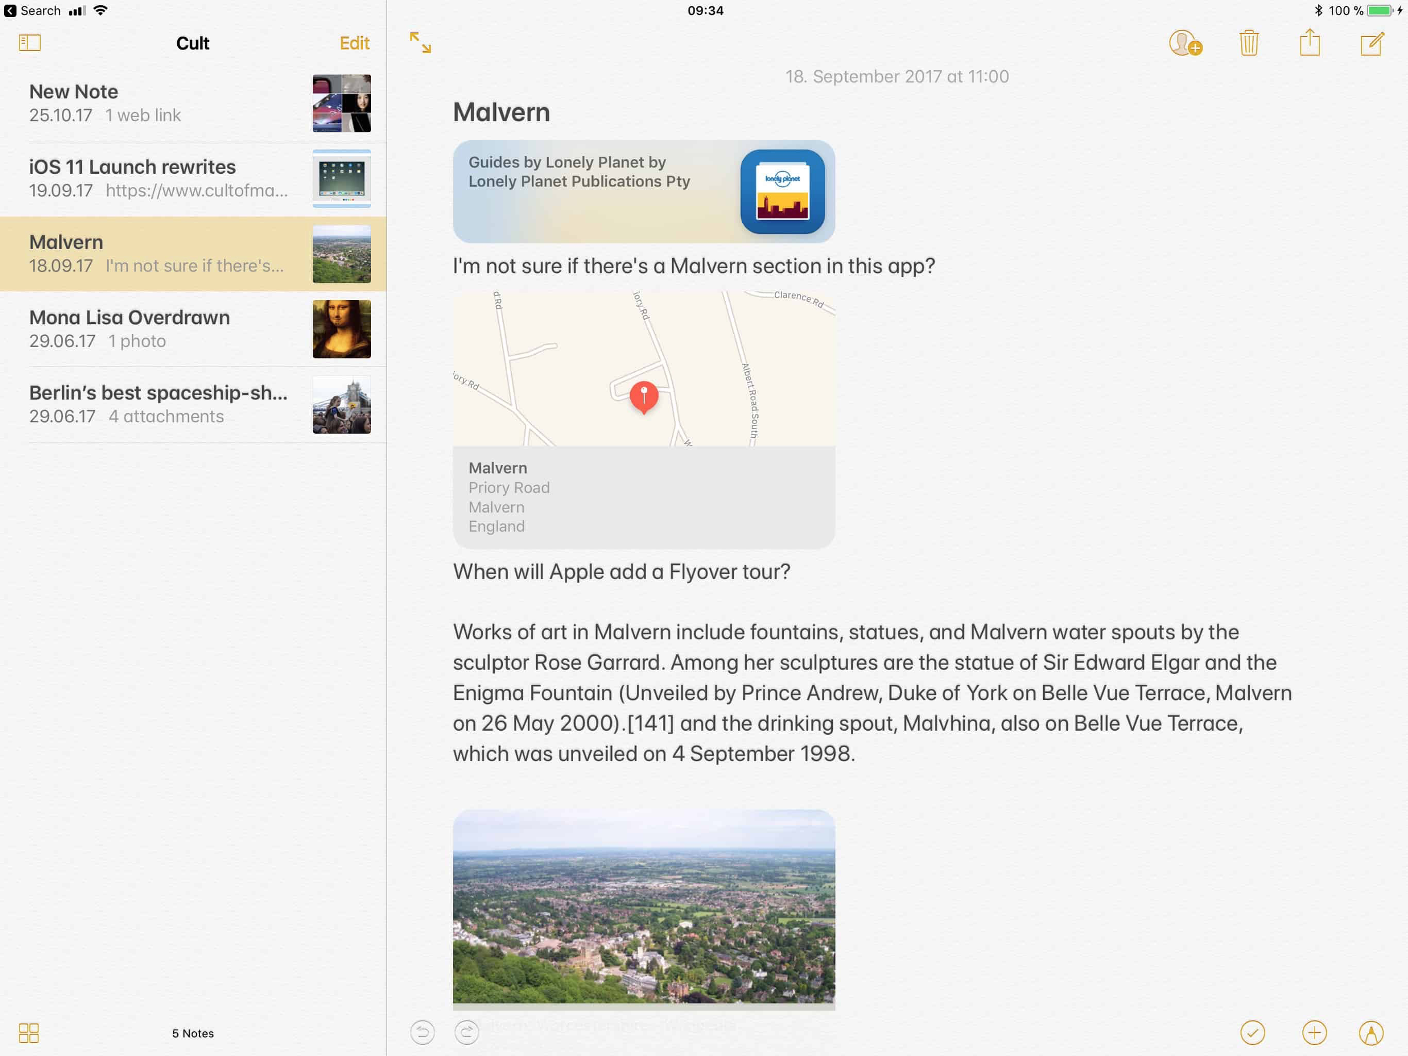
Task: Tap the add people collaboration icon
Action: tap(1184, 43)
